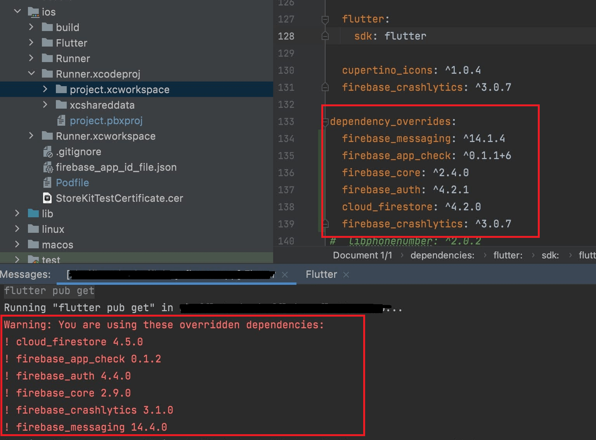
Task: Click the build folder icon
Action: click(47, 27)
